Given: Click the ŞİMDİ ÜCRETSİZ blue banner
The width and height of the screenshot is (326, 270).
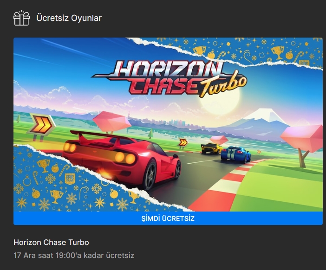Looking at the screenshot, I should (168, 219).
